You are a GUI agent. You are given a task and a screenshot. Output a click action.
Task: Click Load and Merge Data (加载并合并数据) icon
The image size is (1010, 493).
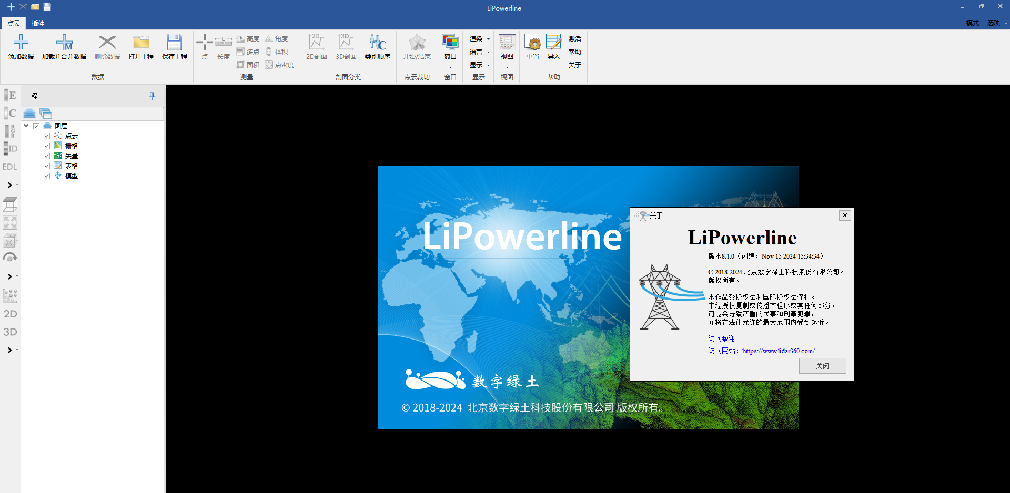point(64,43)
